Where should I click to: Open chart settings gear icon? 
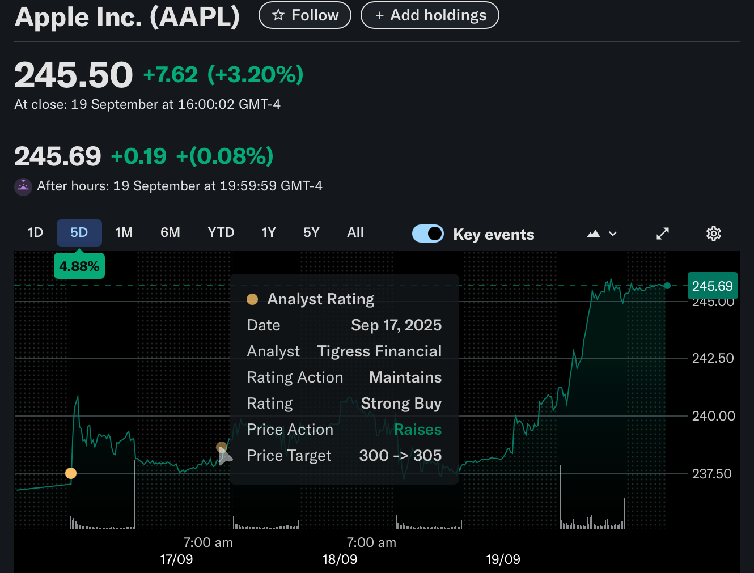tap(713, 234)
